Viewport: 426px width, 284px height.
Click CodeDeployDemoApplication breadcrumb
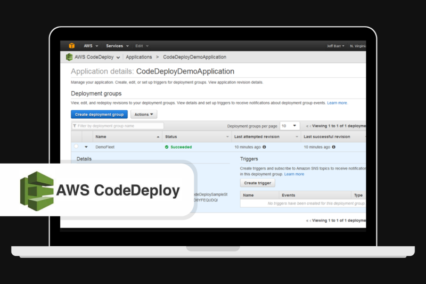(x=194, y=57)
